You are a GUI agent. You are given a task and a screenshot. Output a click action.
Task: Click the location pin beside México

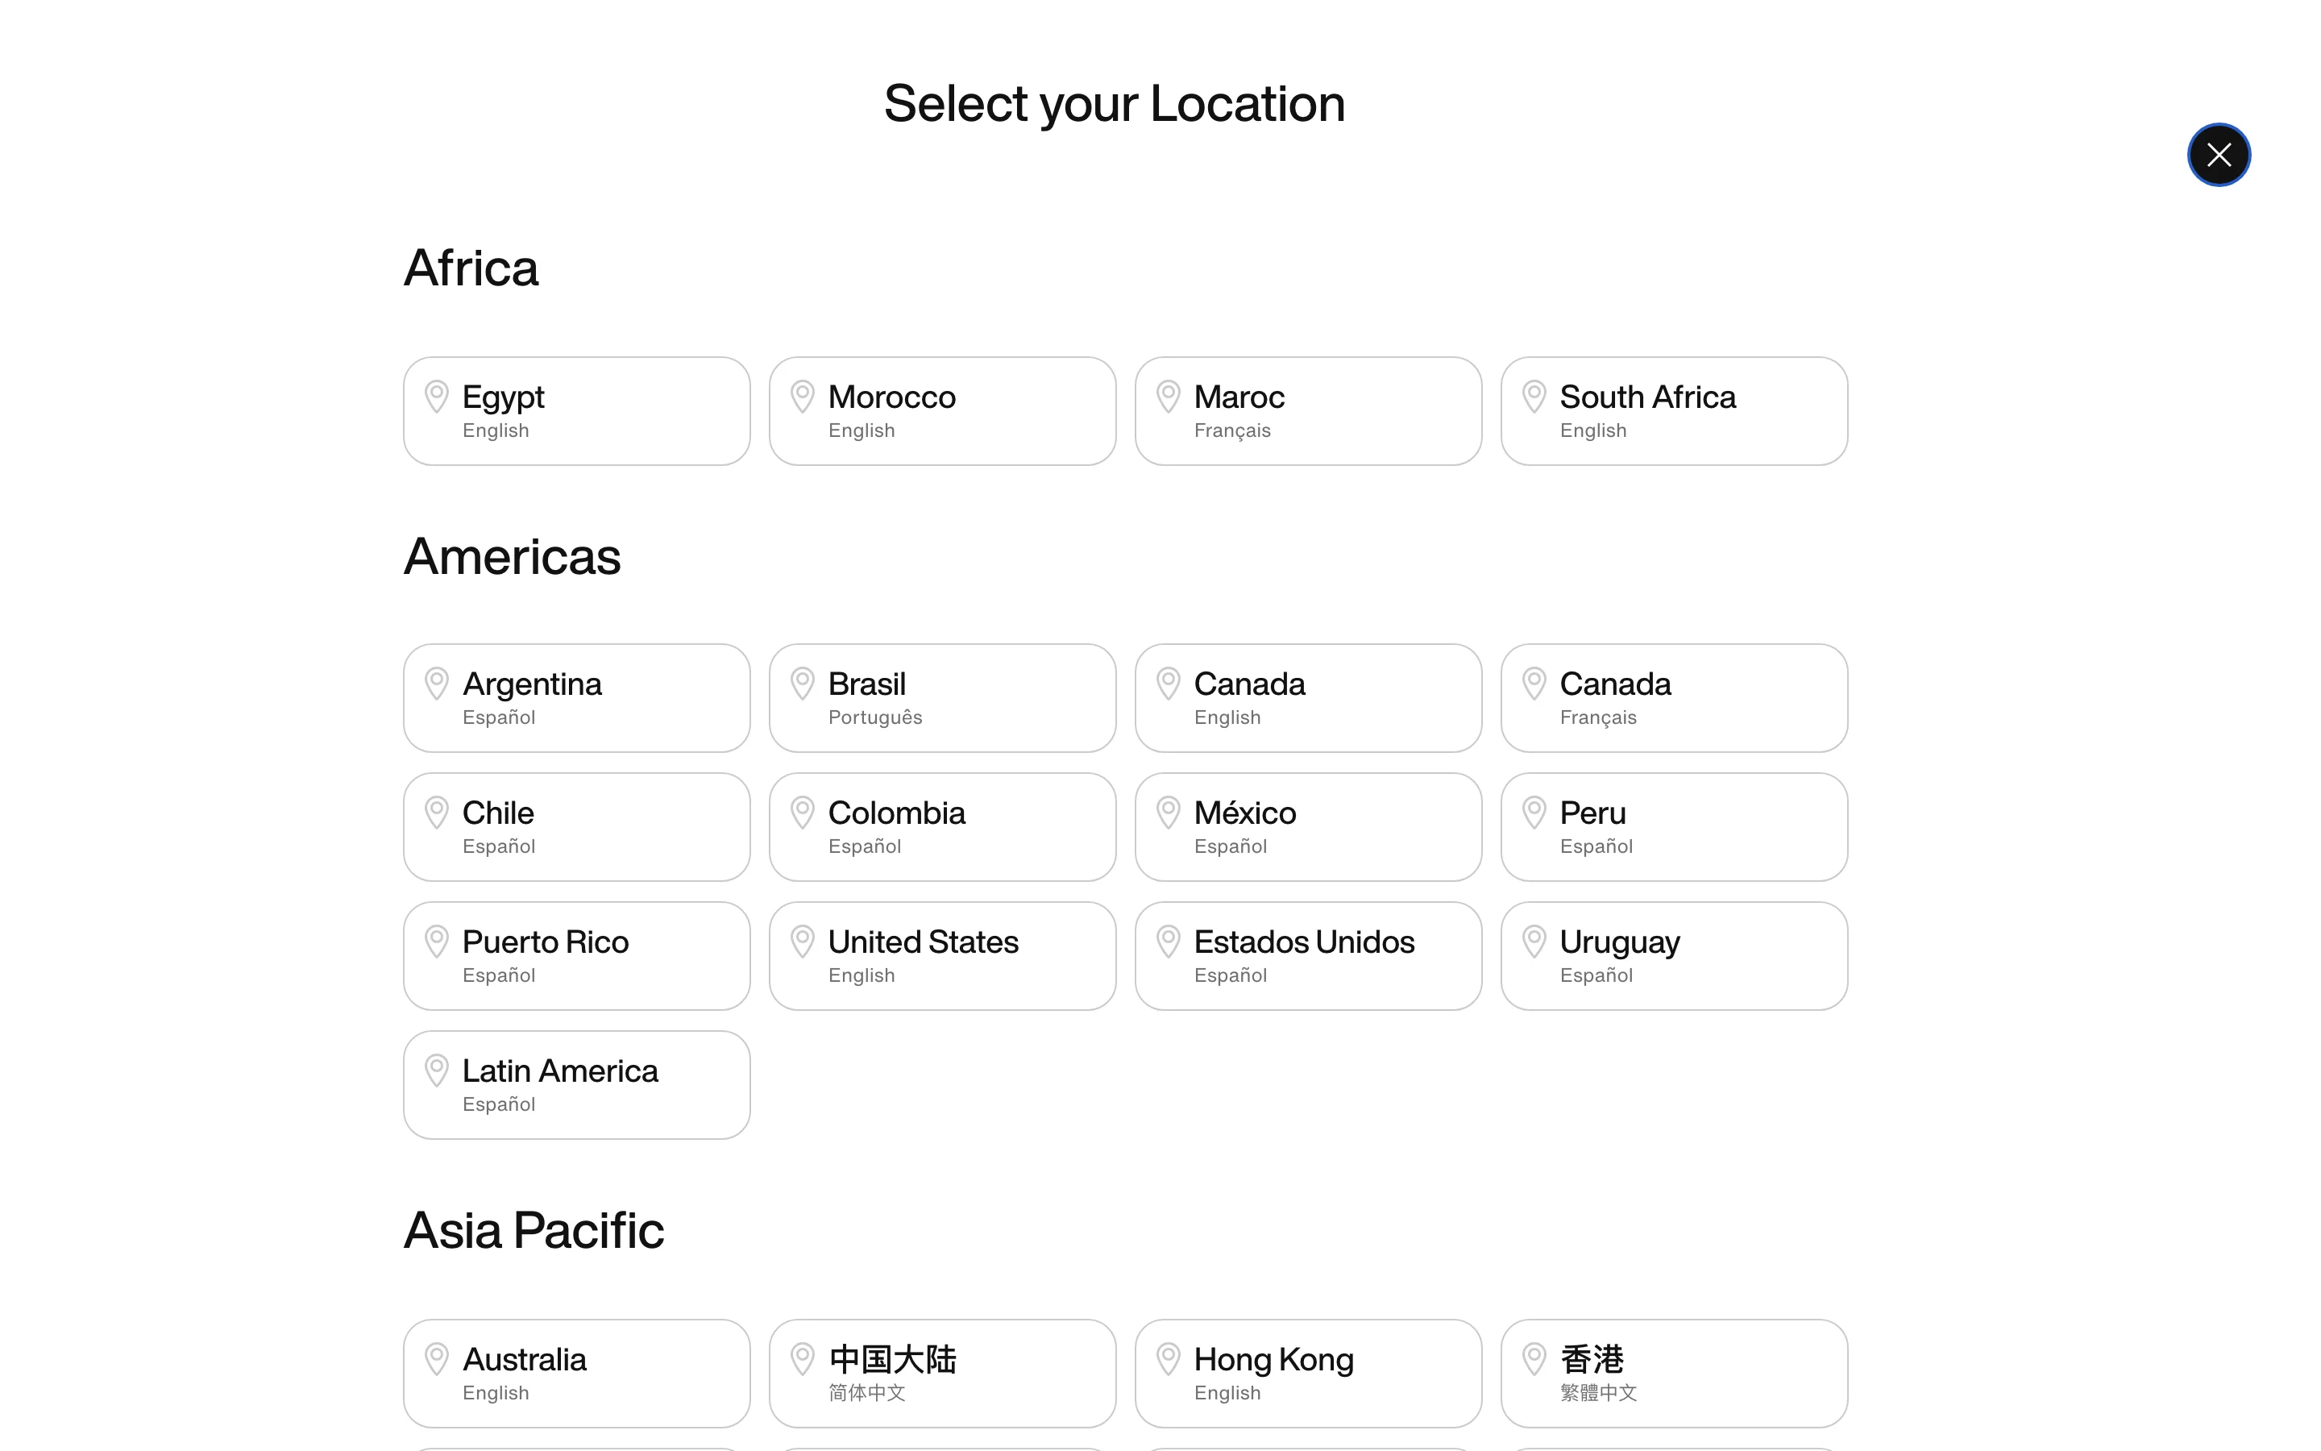(x=1167, y=812)
